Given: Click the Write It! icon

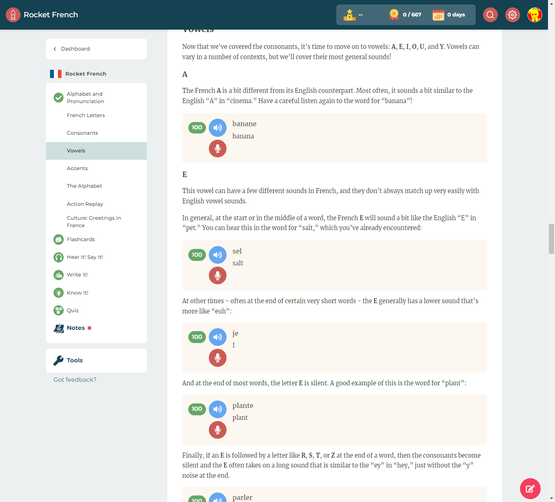Looking at the screenshot, I should 59,275.
